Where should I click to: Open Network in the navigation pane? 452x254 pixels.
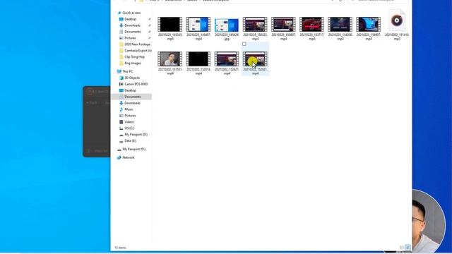[126, 157]
